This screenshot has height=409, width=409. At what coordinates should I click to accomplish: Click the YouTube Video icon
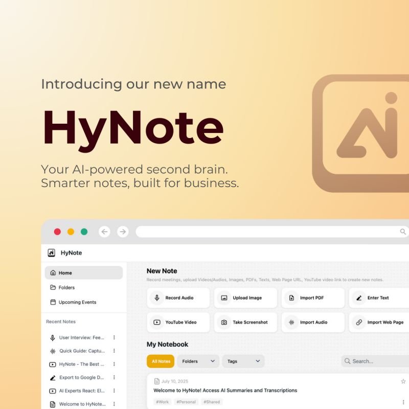pyautogui.click(x=157, y=323)
